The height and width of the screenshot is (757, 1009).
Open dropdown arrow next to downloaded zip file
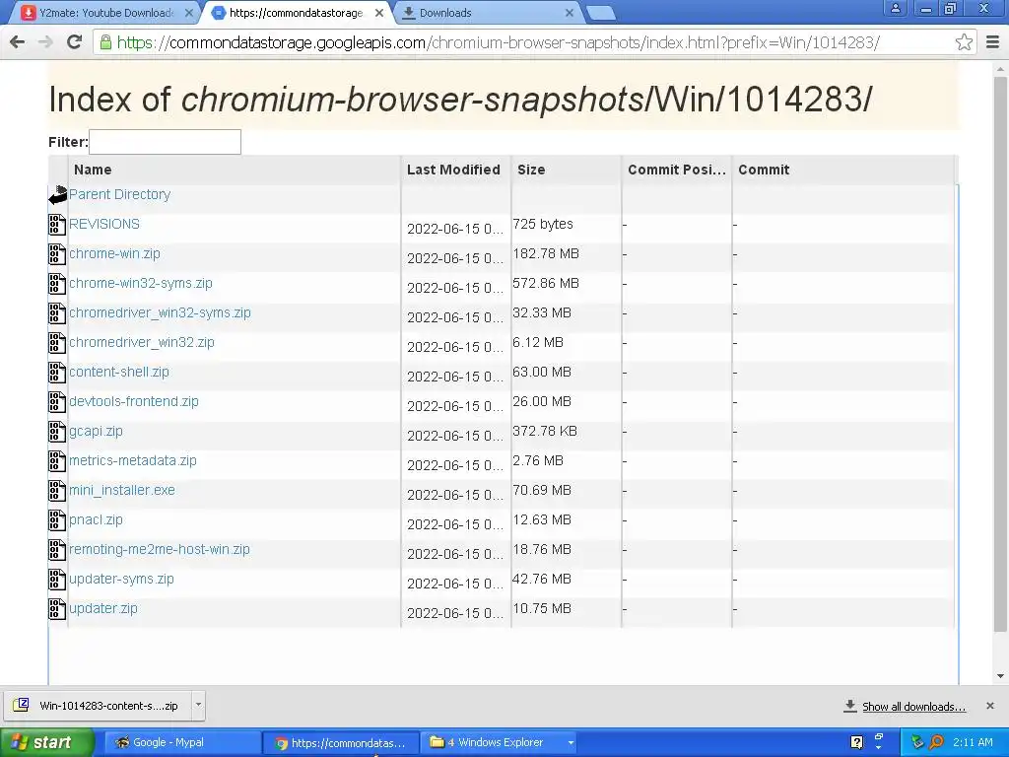(198, 705)
